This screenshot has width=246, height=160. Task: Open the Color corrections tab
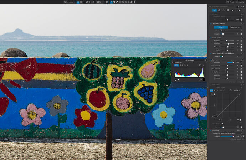pyautogui.click(x=219, y=10)
